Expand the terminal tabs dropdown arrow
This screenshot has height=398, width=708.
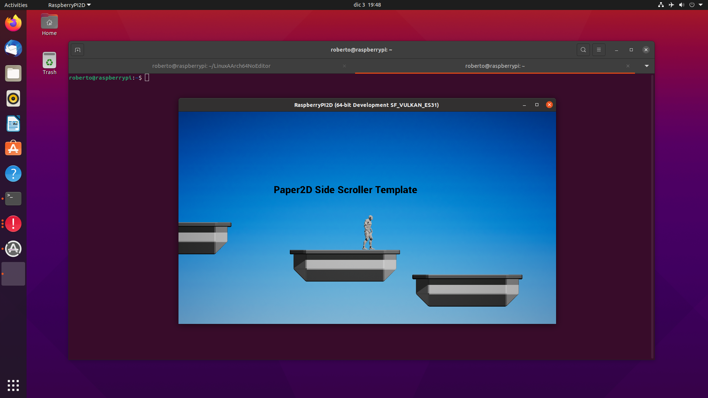click(x=646, y=66)
